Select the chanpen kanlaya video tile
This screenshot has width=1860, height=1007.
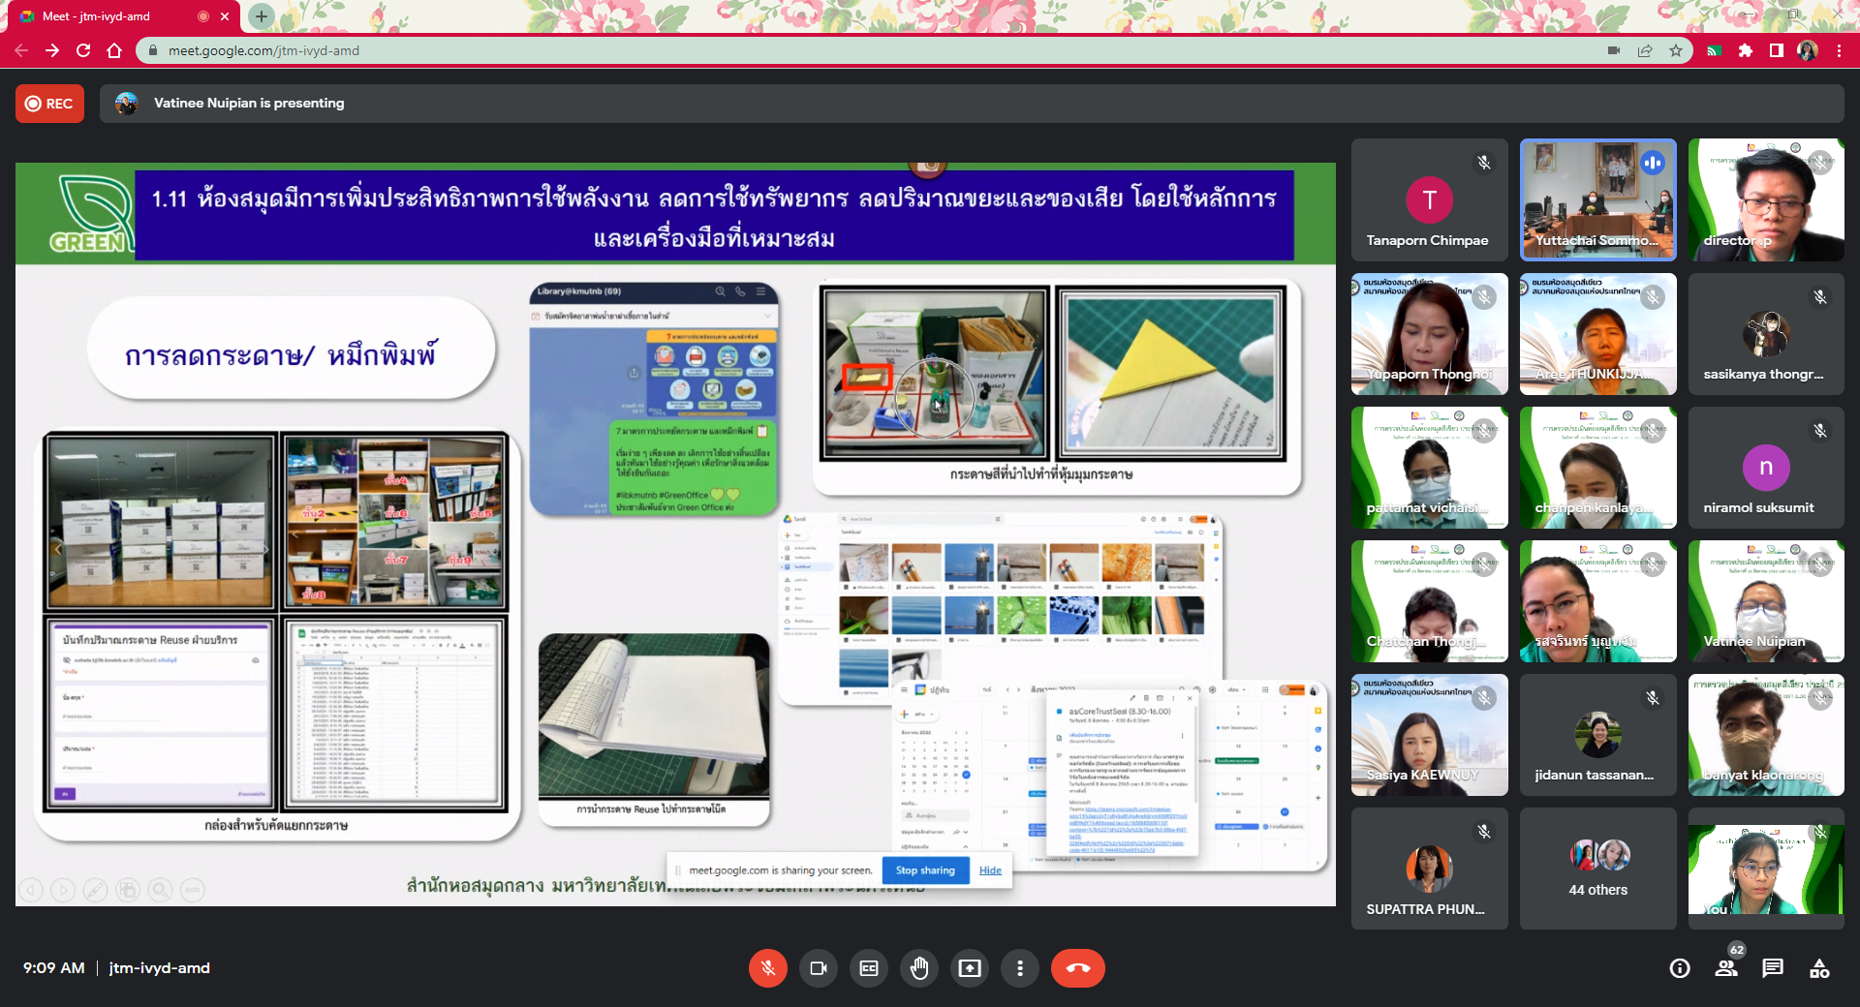point(1597,468)
